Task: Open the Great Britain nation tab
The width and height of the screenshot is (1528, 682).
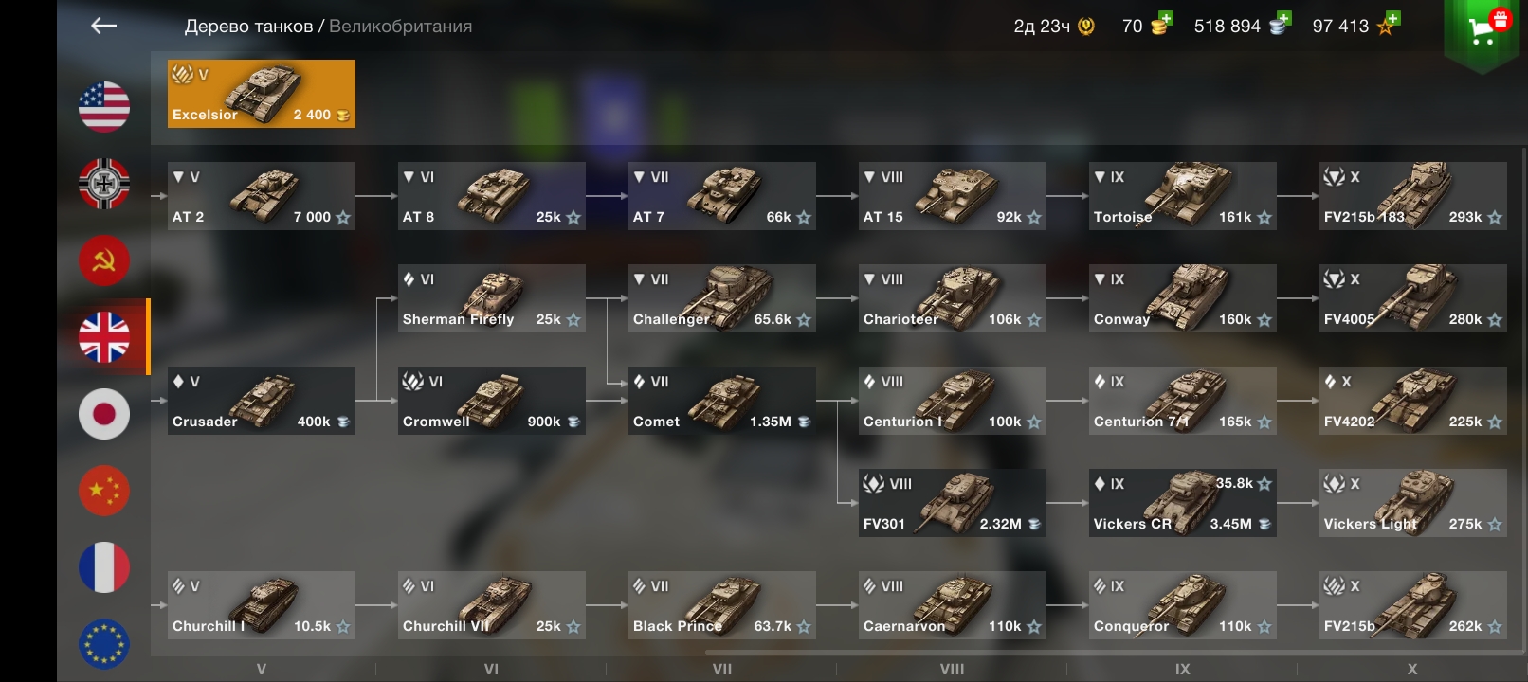Action: (x=104, y=337)
